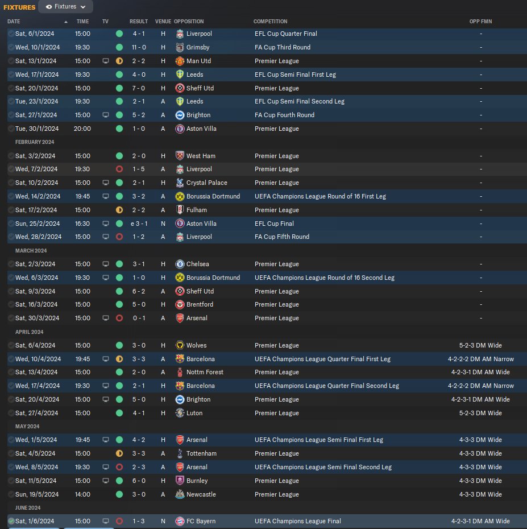
Task: Click the APRIL 2024 month header
Action: click(30, 332)
